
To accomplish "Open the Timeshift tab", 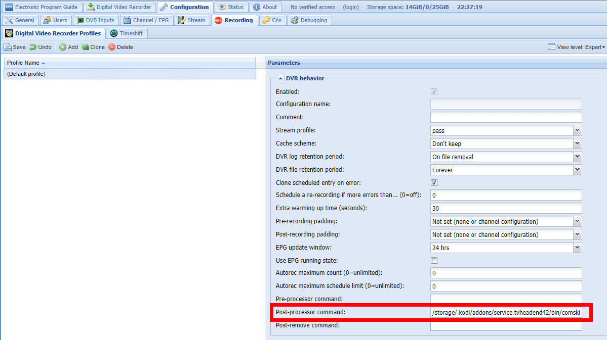I will (127, 33).
